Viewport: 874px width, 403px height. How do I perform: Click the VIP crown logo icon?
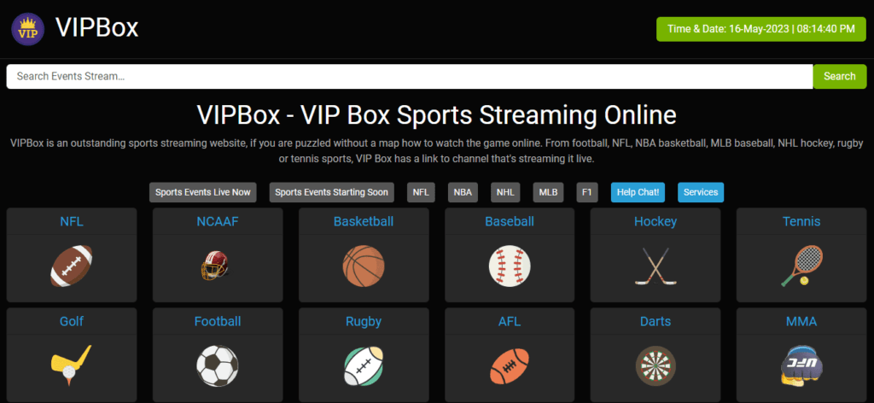coord(28,29)
